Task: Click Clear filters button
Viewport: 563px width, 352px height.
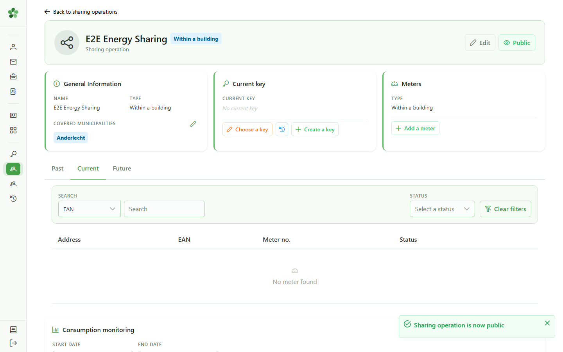Action: (506, 209)
